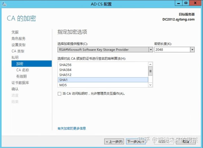This screenshot has width=203, height=148.
Task: Select SHA256 hash algorithm
Action: pos(103,65)
